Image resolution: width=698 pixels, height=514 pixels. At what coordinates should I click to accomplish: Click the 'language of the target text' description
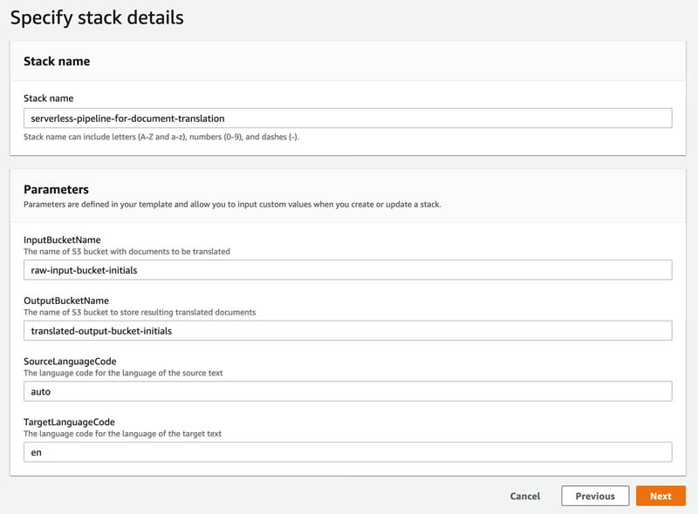pos(122,434)
